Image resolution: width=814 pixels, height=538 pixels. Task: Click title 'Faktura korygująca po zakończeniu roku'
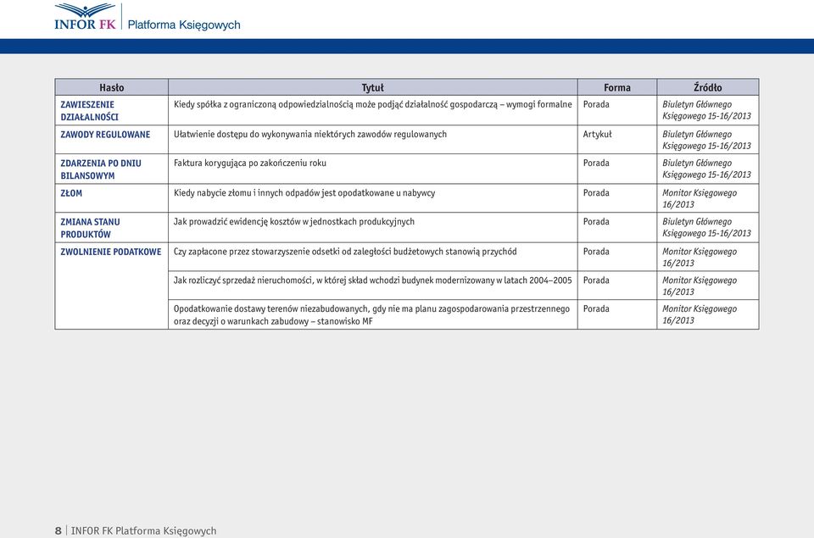click(x=249, y=163)
